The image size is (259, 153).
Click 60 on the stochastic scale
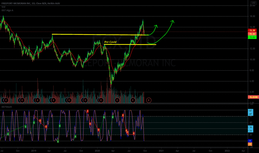pyautogui.click(x=251, y=123)
